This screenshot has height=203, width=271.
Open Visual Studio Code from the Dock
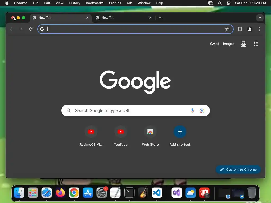(157, 193)
